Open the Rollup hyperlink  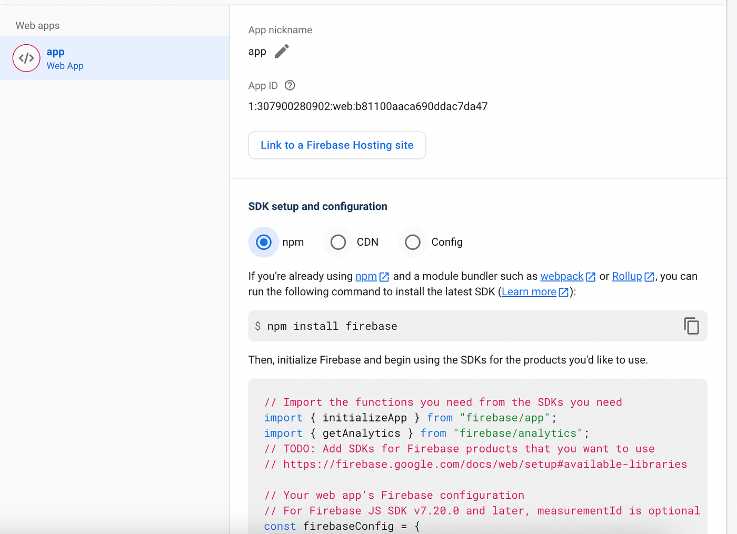(x=627, y=276)
